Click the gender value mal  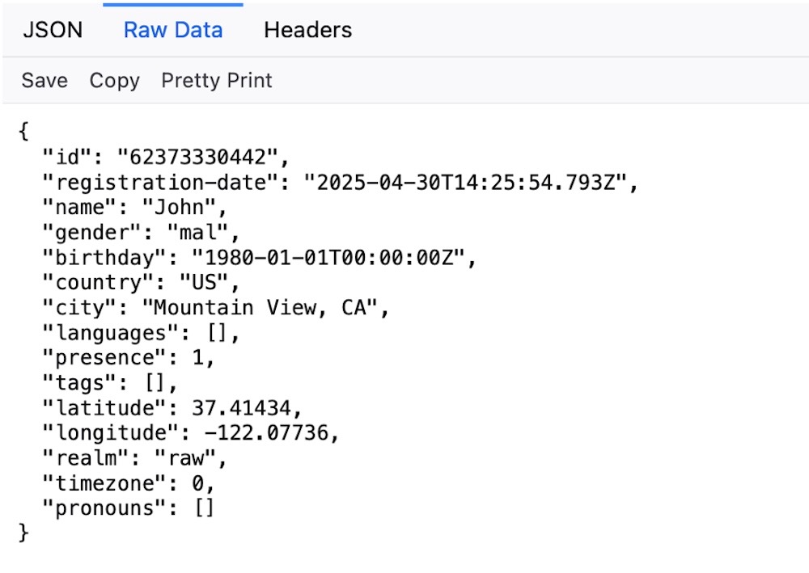pyautogui.click(x=209, y=233)
